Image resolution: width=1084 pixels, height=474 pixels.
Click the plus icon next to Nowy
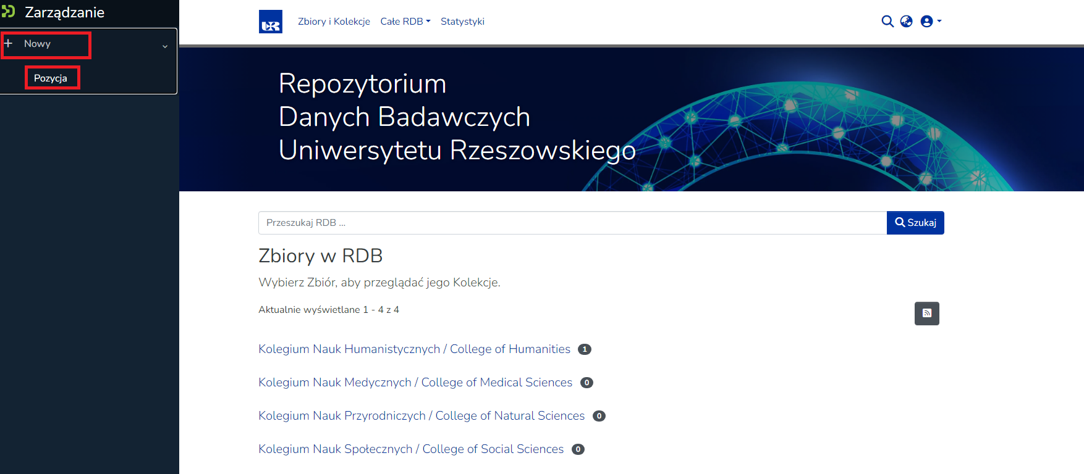(9, 43)
